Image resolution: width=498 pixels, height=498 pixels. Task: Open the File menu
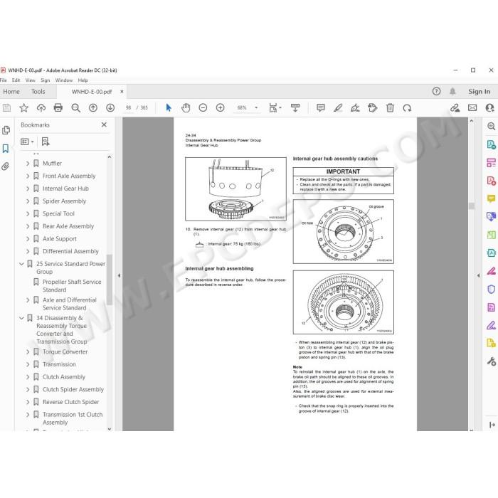(3, 80)
